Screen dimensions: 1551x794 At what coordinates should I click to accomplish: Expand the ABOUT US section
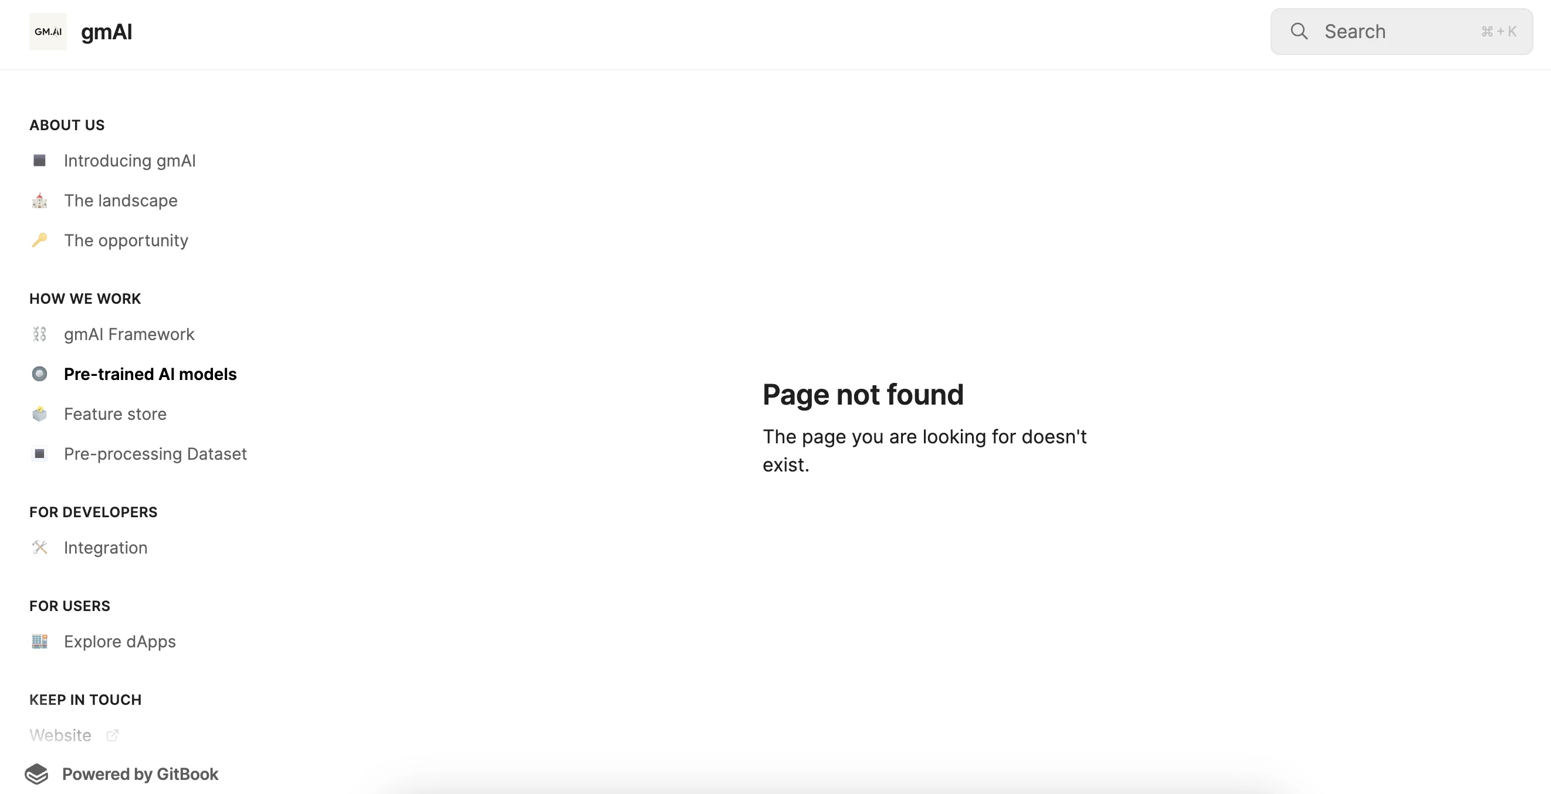tap(67, 124)
